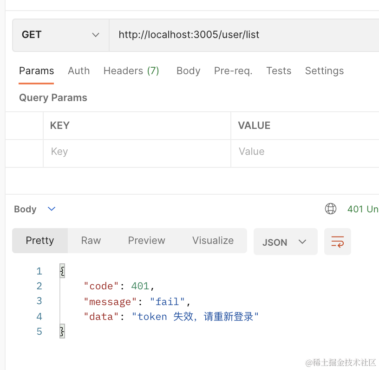Open the Pre-req. tab
The width and height of the screenshot is (379, 370).
click(233, 71)
